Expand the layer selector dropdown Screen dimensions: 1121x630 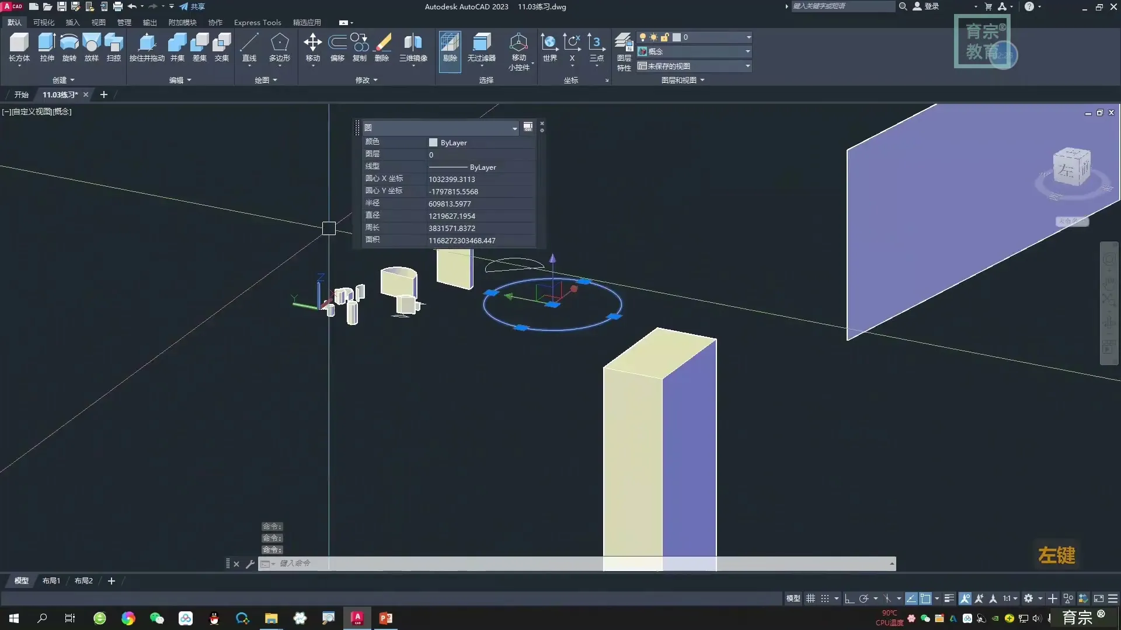coord(749,37)
